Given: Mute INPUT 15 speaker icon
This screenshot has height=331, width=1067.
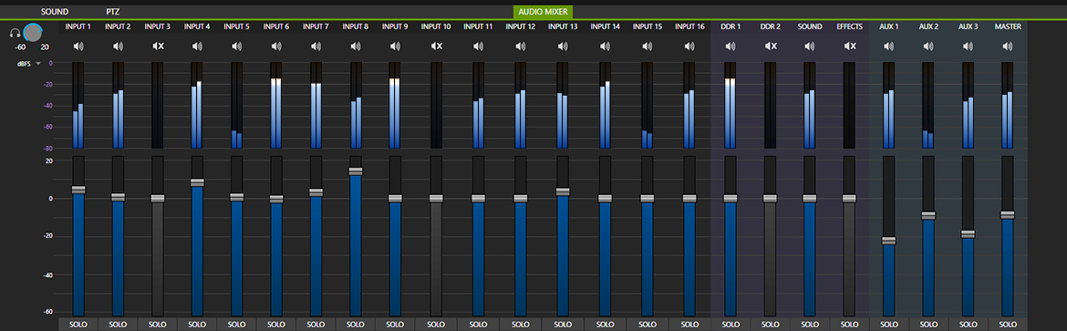Looking at the screenshot, I should [647, 47].
